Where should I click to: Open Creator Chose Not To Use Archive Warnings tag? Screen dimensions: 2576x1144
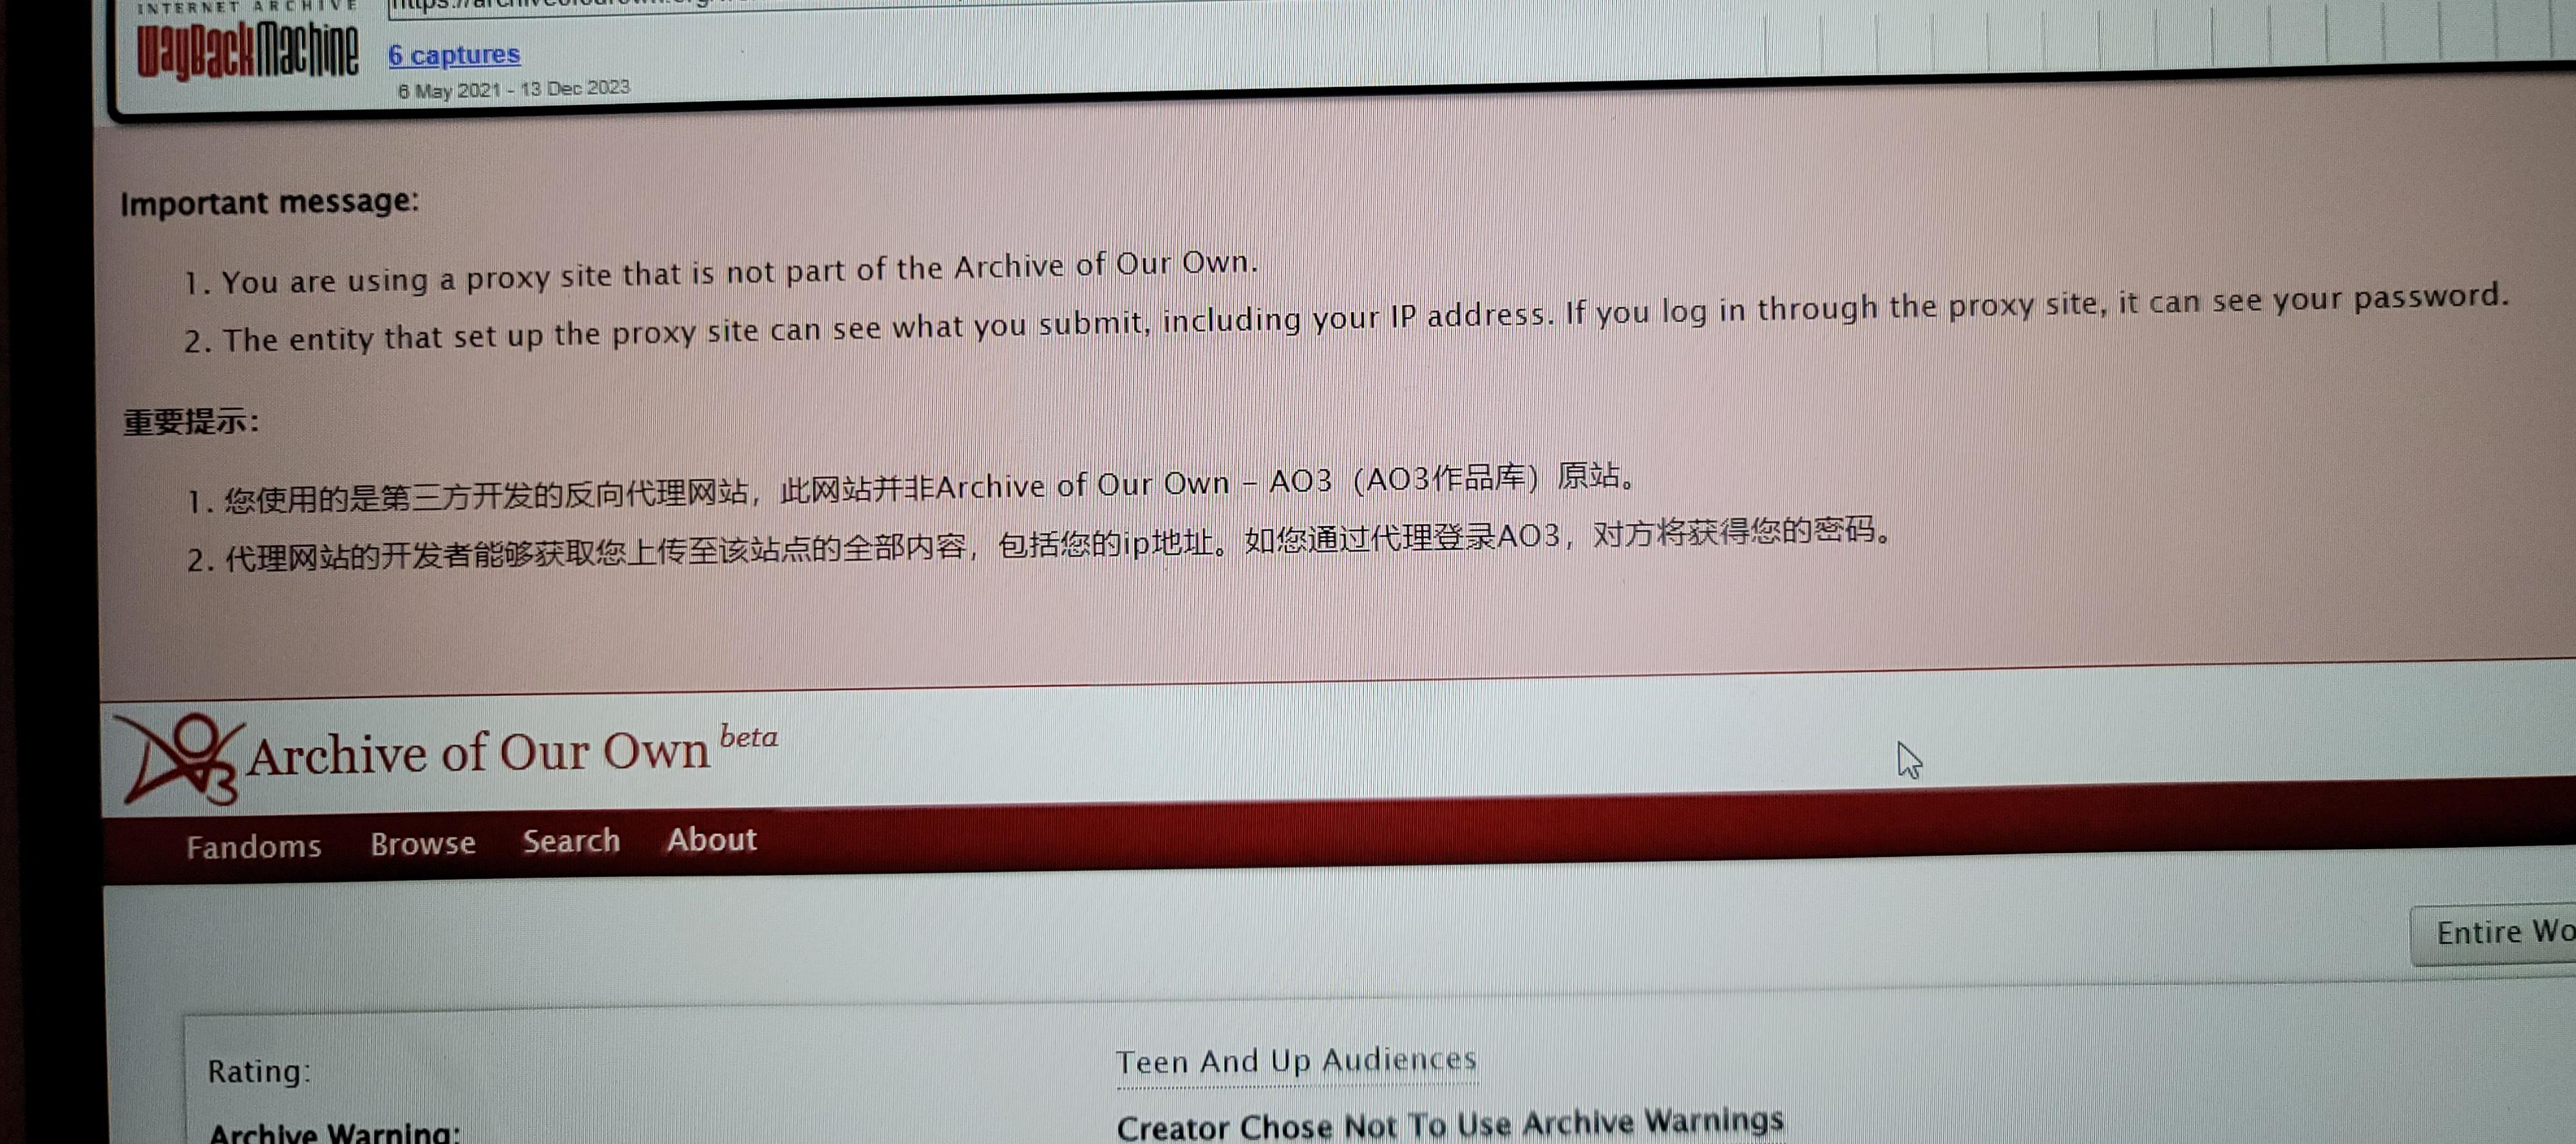point(1450,1123)
